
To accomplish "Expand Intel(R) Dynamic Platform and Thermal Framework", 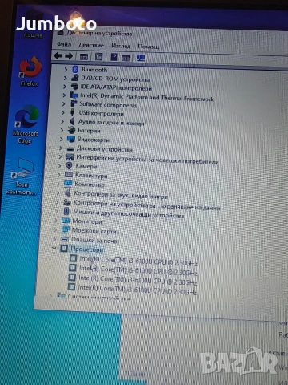I will click(64, 95).
